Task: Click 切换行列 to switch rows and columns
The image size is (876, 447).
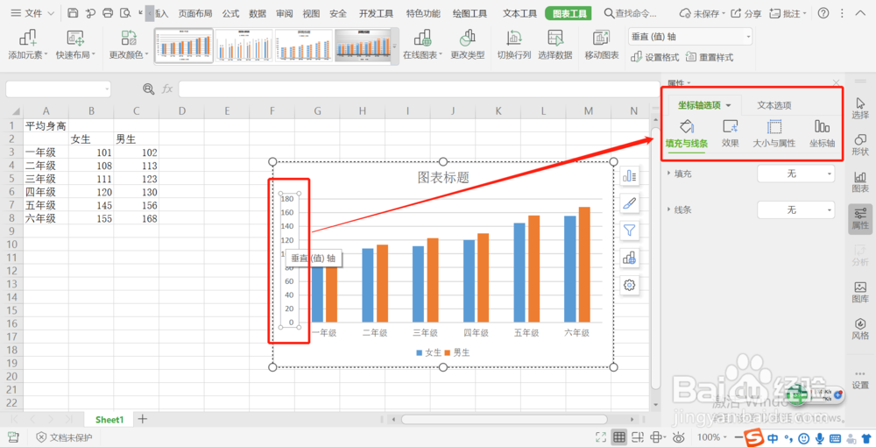Action: (x=514, y=45)
